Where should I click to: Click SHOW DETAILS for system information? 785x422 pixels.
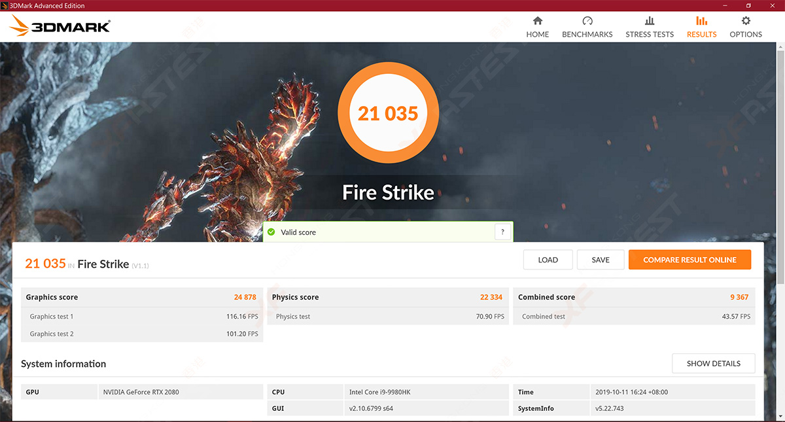(x=714, y=363)
